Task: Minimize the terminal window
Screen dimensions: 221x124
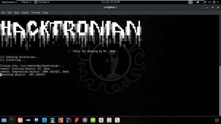Action: [207, 7]
